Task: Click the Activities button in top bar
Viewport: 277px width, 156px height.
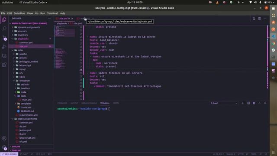Action: [x=7, y=2]
